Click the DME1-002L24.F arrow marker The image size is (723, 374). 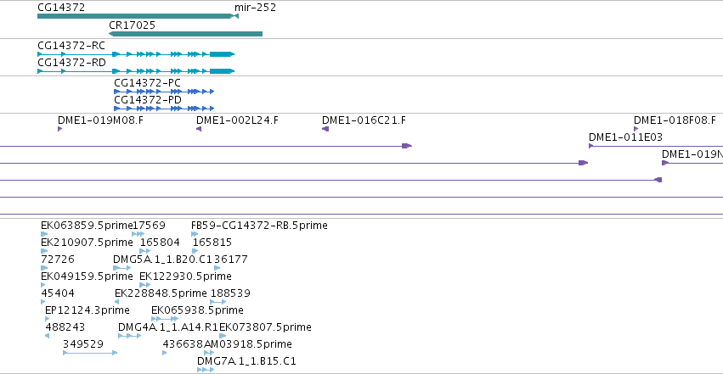point(199,129)
